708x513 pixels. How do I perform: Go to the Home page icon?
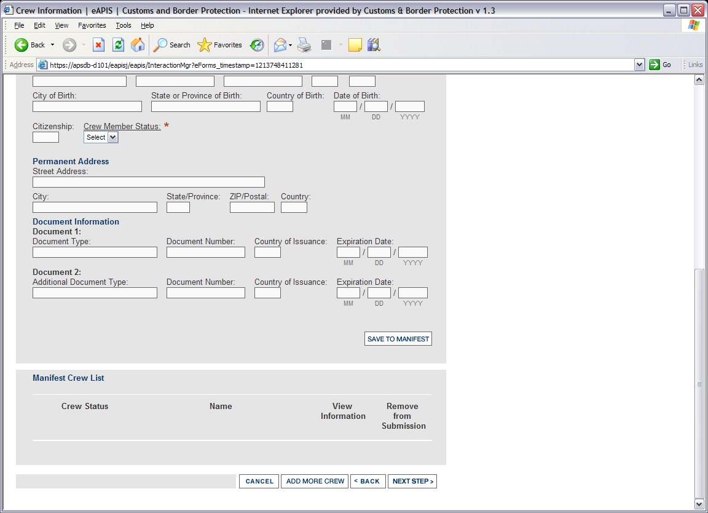coord(138,45)
